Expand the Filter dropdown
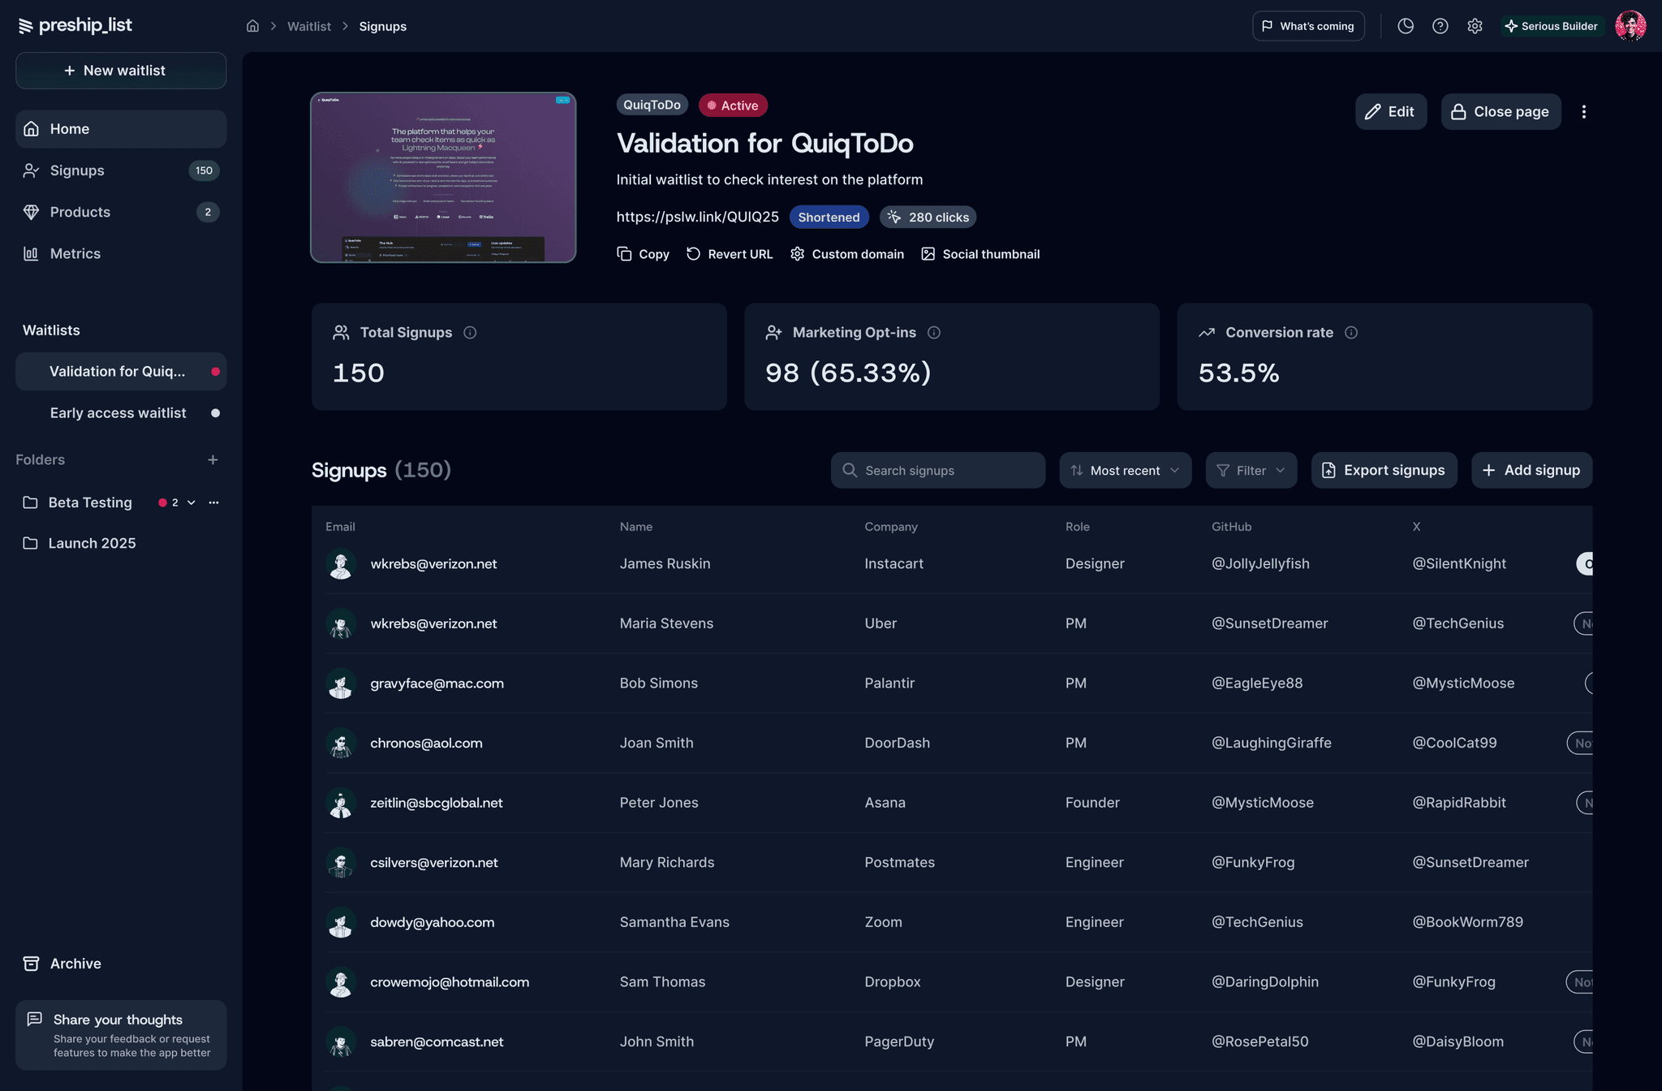This screenshot has width=1662, height=1091. click(x=1251, y=470)
